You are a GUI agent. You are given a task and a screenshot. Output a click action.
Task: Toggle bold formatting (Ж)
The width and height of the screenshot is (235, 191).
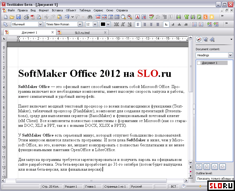tap(116, 24)
